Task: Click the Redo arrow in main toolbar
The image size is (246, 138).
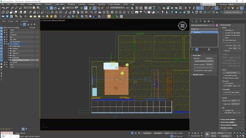Action: click(x=7, y=8)
